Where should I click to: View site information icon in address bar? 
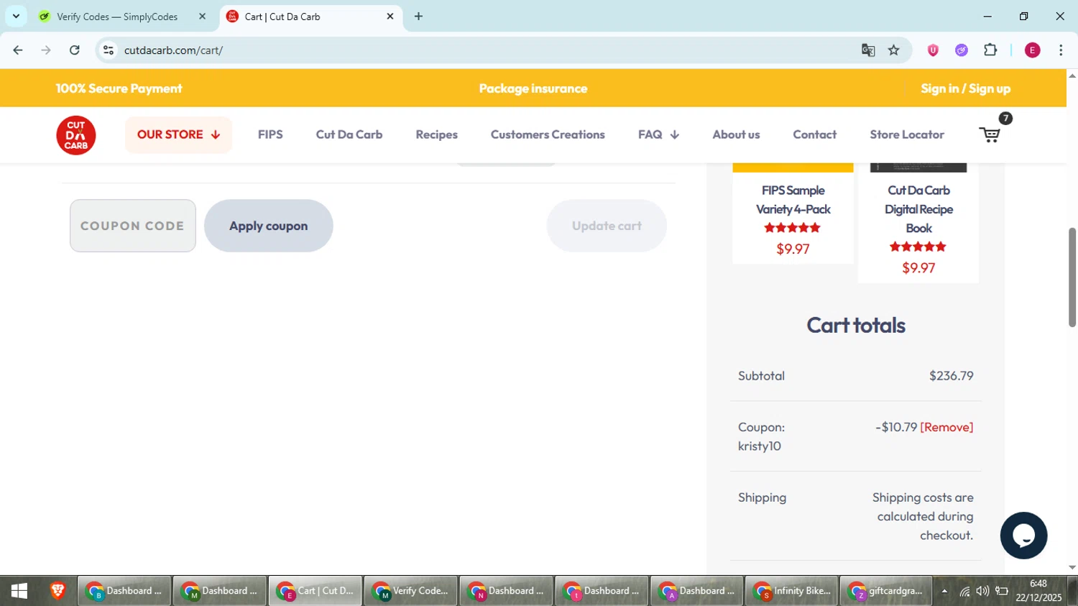point(109,50)
